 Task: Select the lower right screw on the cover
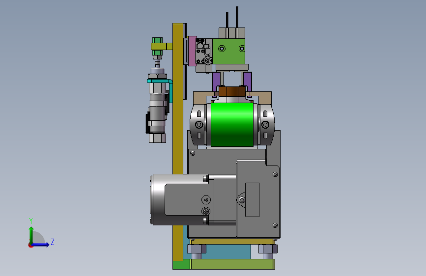pos(275,225)
